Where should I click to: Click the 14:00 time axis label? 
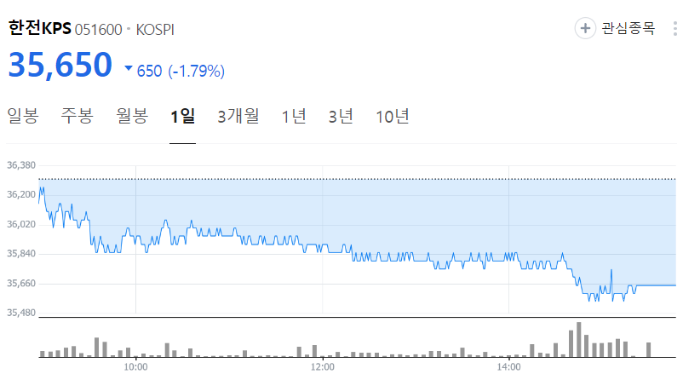(x=508, y=367)
